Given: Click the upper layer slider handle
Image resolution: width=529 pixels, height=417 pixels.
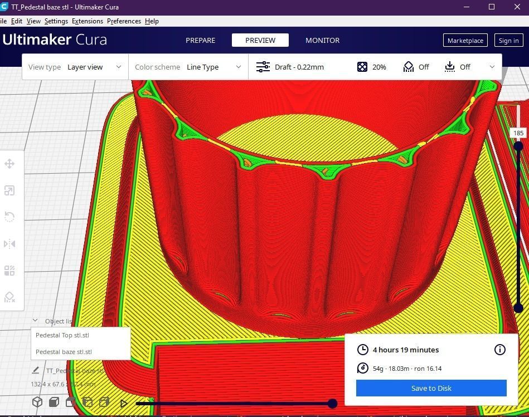Looking at the screenshot, I should (x=518, y=146).
